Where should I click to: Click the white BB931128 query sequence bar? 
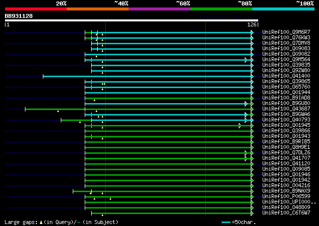pos(132,20)
